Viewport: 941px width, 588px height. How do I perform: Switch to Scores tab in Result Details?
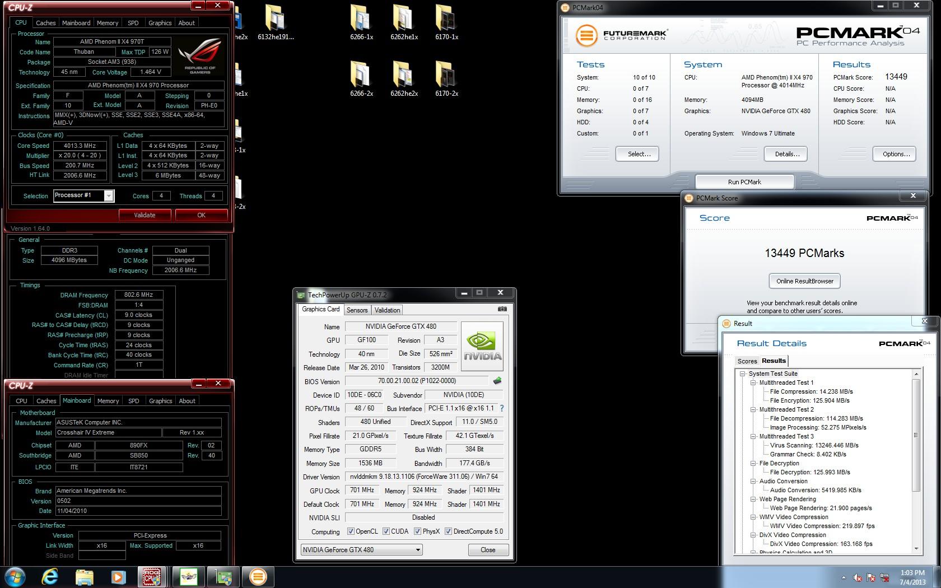pos(747,361)
